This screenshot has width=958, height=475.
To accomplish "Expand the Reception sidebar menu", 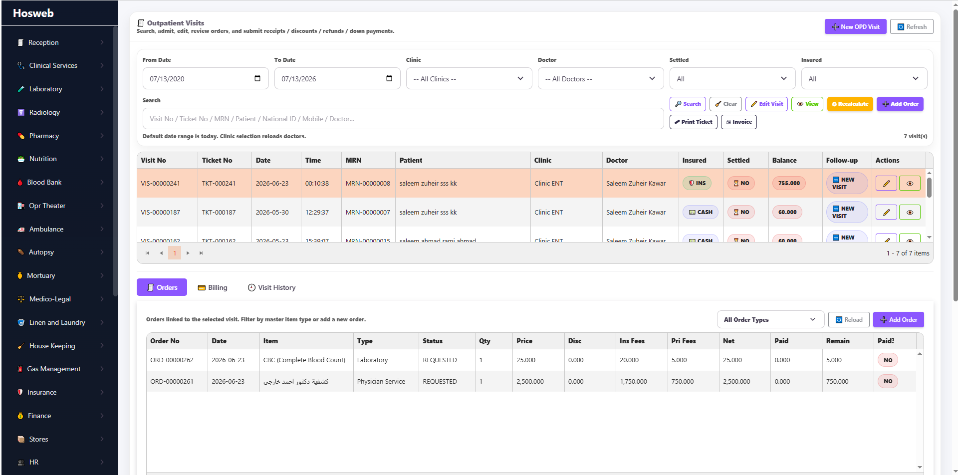I will tap(60, 42).
